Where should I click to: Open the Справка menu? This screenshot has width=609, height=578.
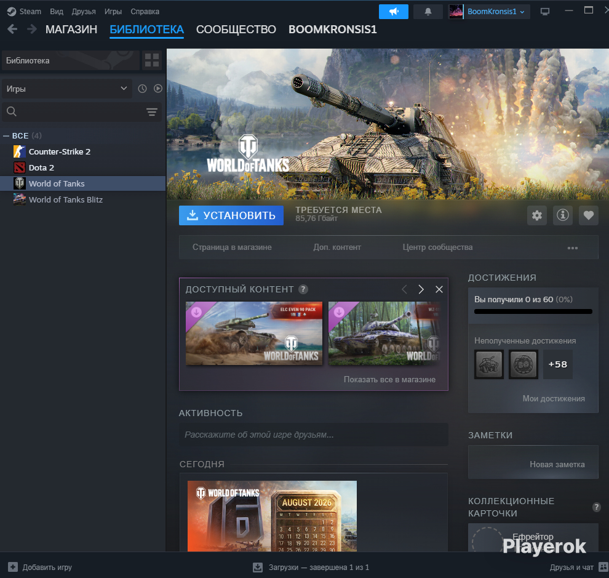[145, 12]
